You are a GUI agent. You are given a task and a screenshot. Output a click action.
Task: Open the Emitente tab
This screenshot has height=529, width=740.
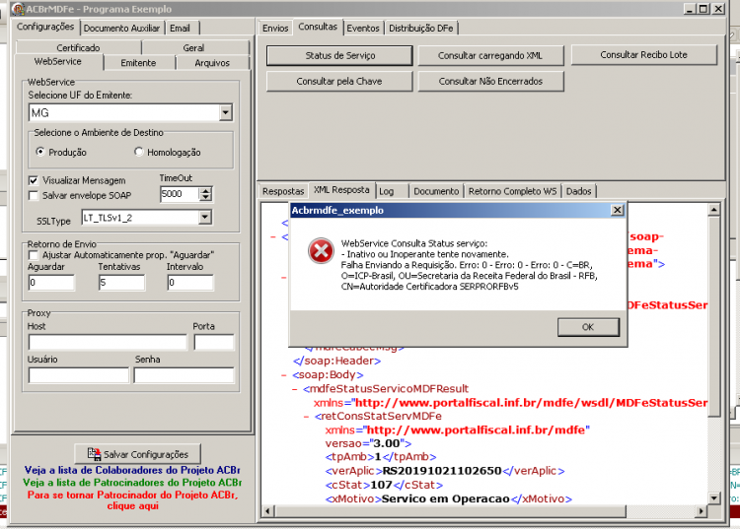pos(138,63)
